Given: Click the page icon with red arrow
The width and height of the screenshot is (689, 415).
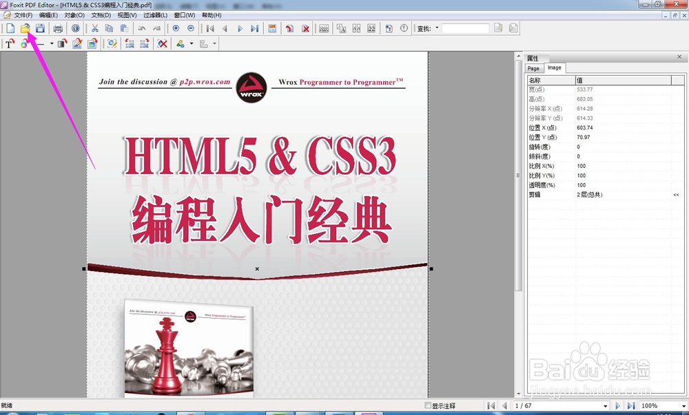Looking at the screenshot, I should click(289, 28).
